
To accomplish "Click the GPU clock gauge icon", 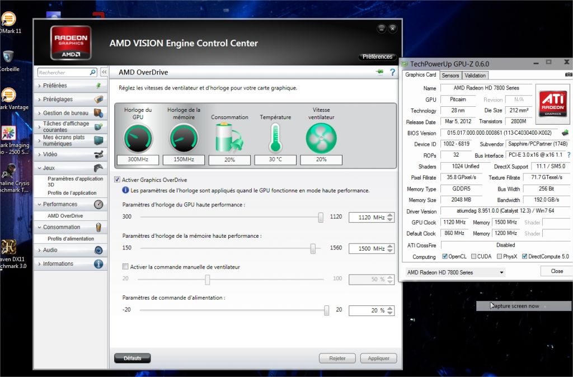I will point(138,139).
